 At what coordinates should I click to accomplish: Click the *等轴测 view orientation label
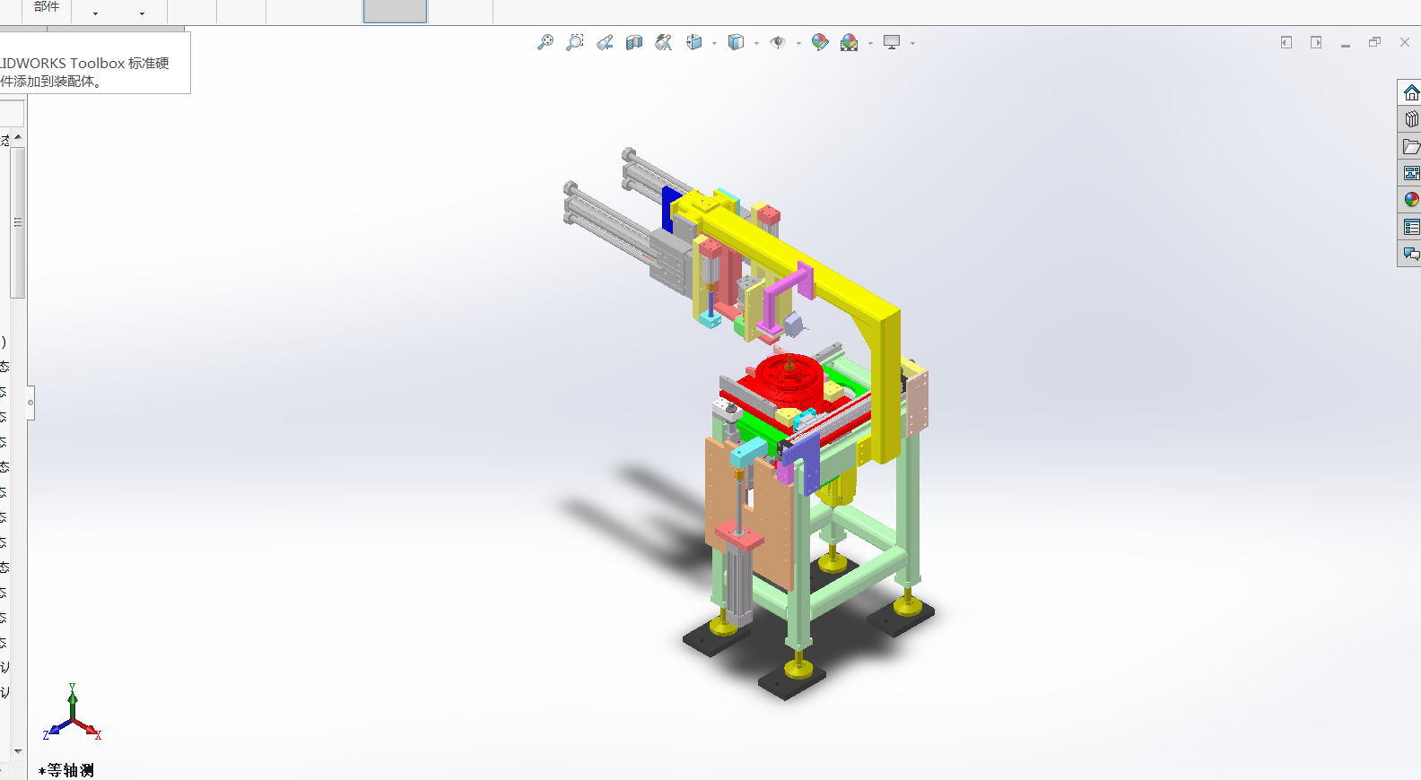click(66, 770)
